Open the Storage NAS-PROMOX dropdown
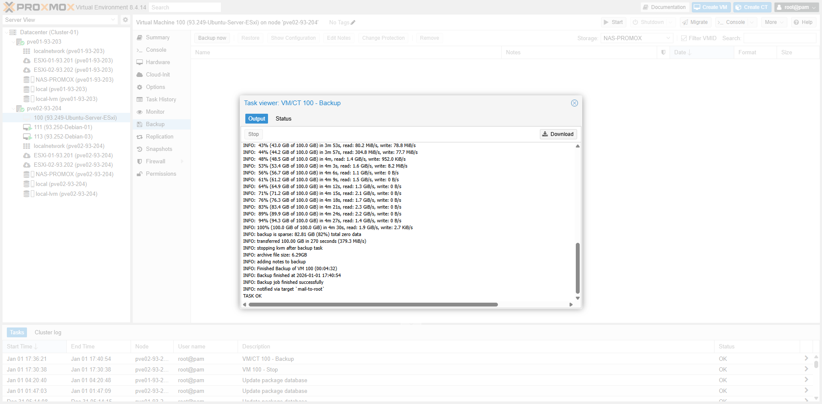822x404 pixels. [x=637, y=38]
